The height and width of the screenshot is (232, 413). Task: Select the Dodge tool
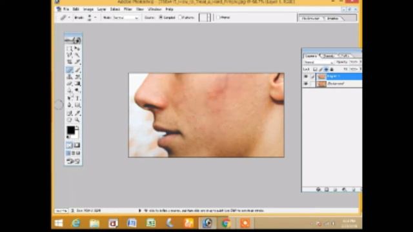coord(77,90)
